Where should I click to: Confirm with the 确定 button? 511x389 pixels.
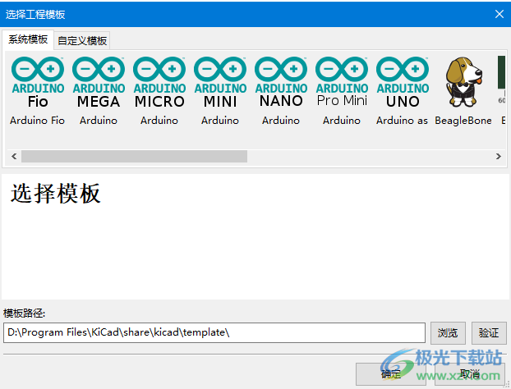coord(391,374)
